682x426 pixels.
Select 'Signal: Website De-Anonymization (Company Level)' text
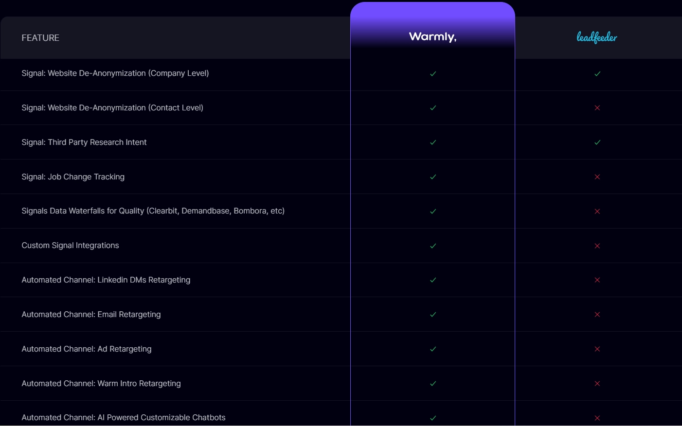click(x=115, y=73)
